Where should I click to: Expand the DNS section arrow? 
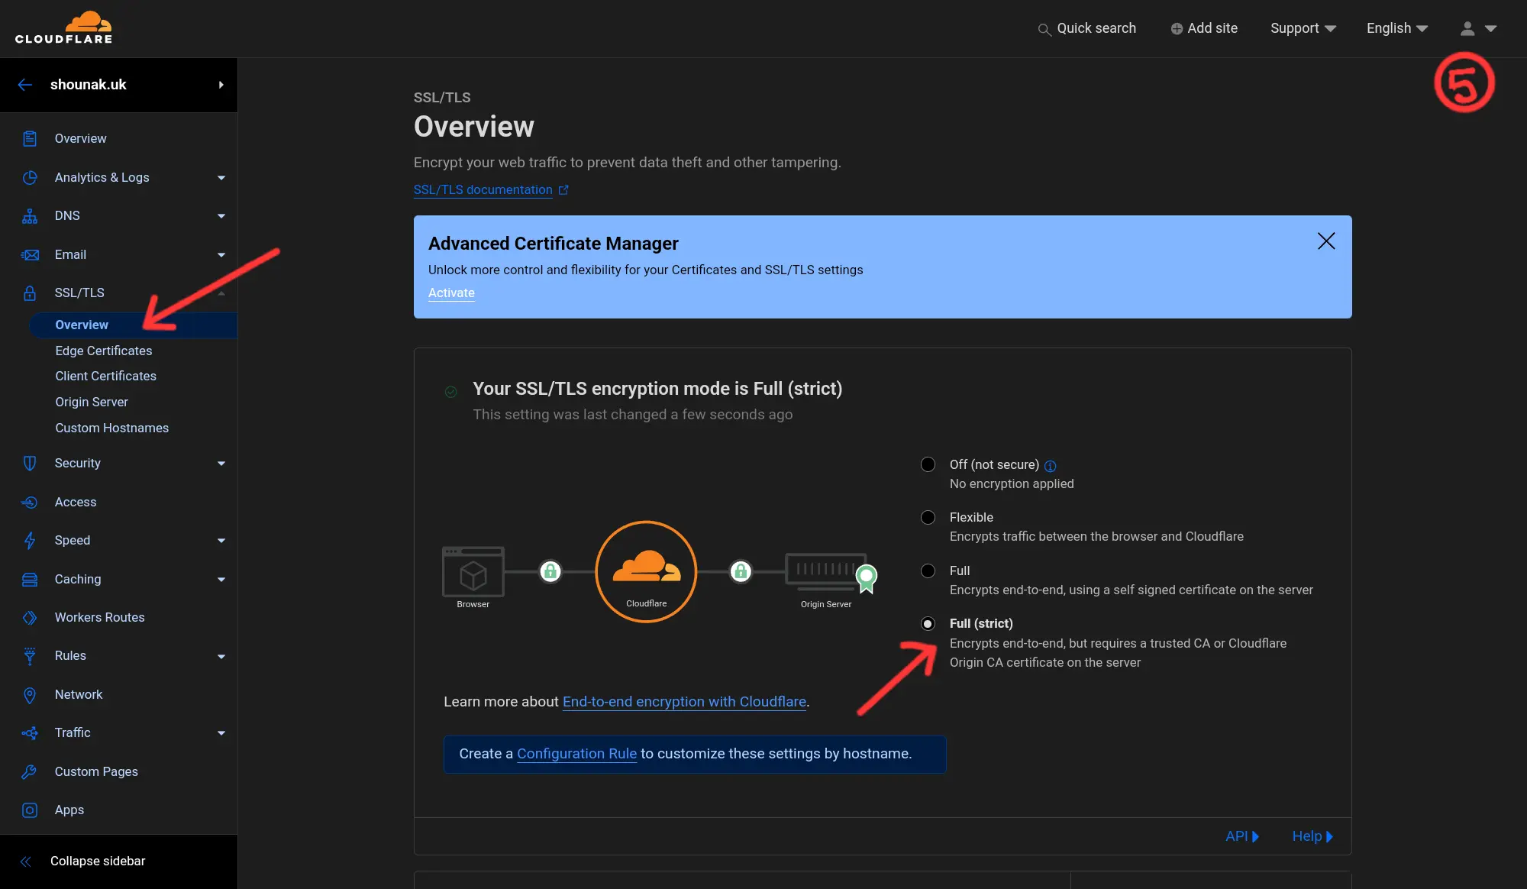[221, 216]
